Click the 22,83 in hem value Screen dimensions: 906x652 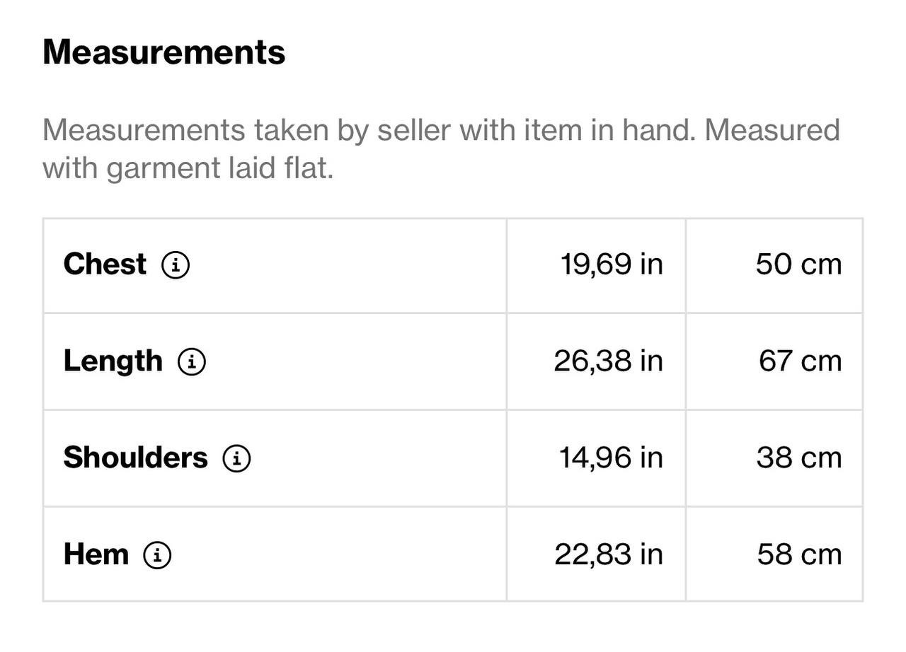[609, 554]
